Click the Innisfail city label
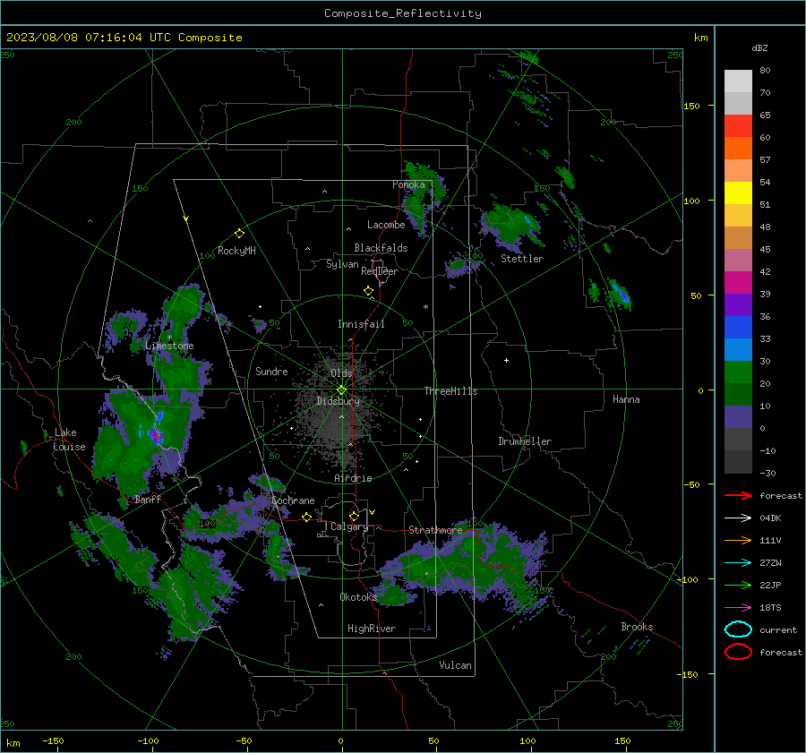The image size is (806, 753). [x=361, y=324]
